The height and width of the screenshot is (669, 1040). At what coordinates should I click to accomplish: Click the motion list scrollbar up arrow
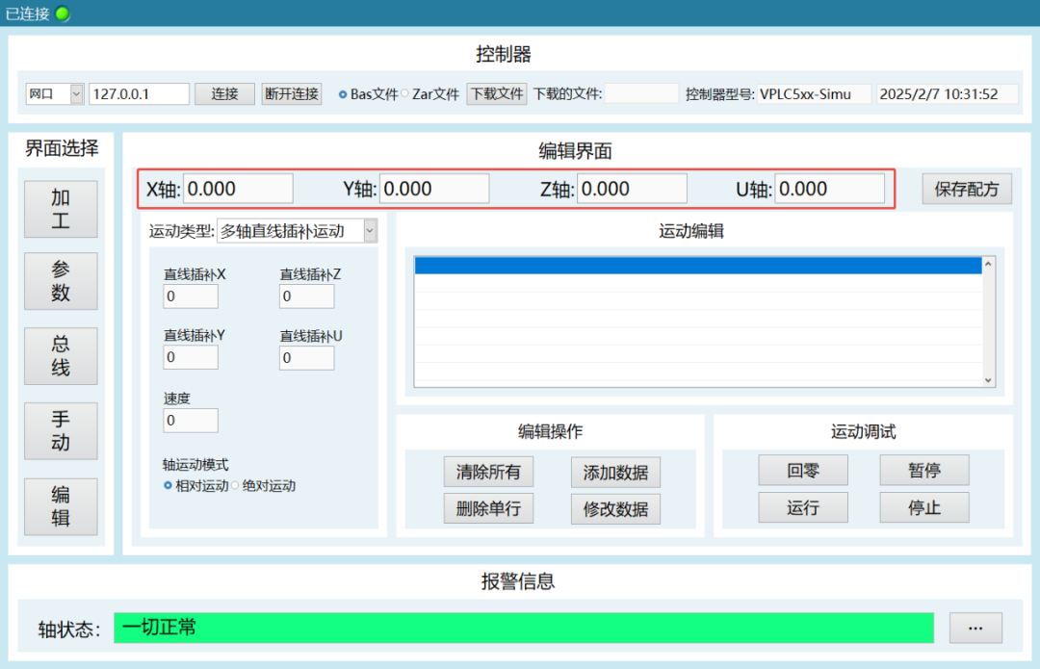988,264
